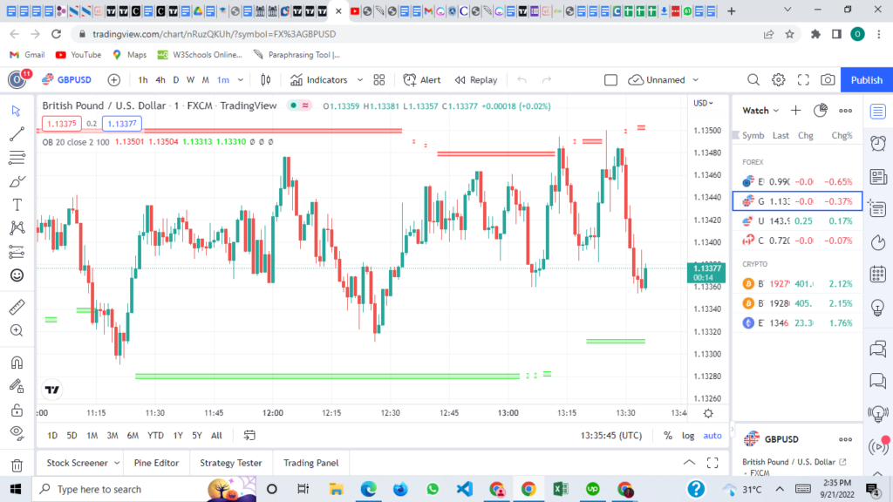
Task: Open the GBPUSD symbol search
Action: click(x=67, y=79)
